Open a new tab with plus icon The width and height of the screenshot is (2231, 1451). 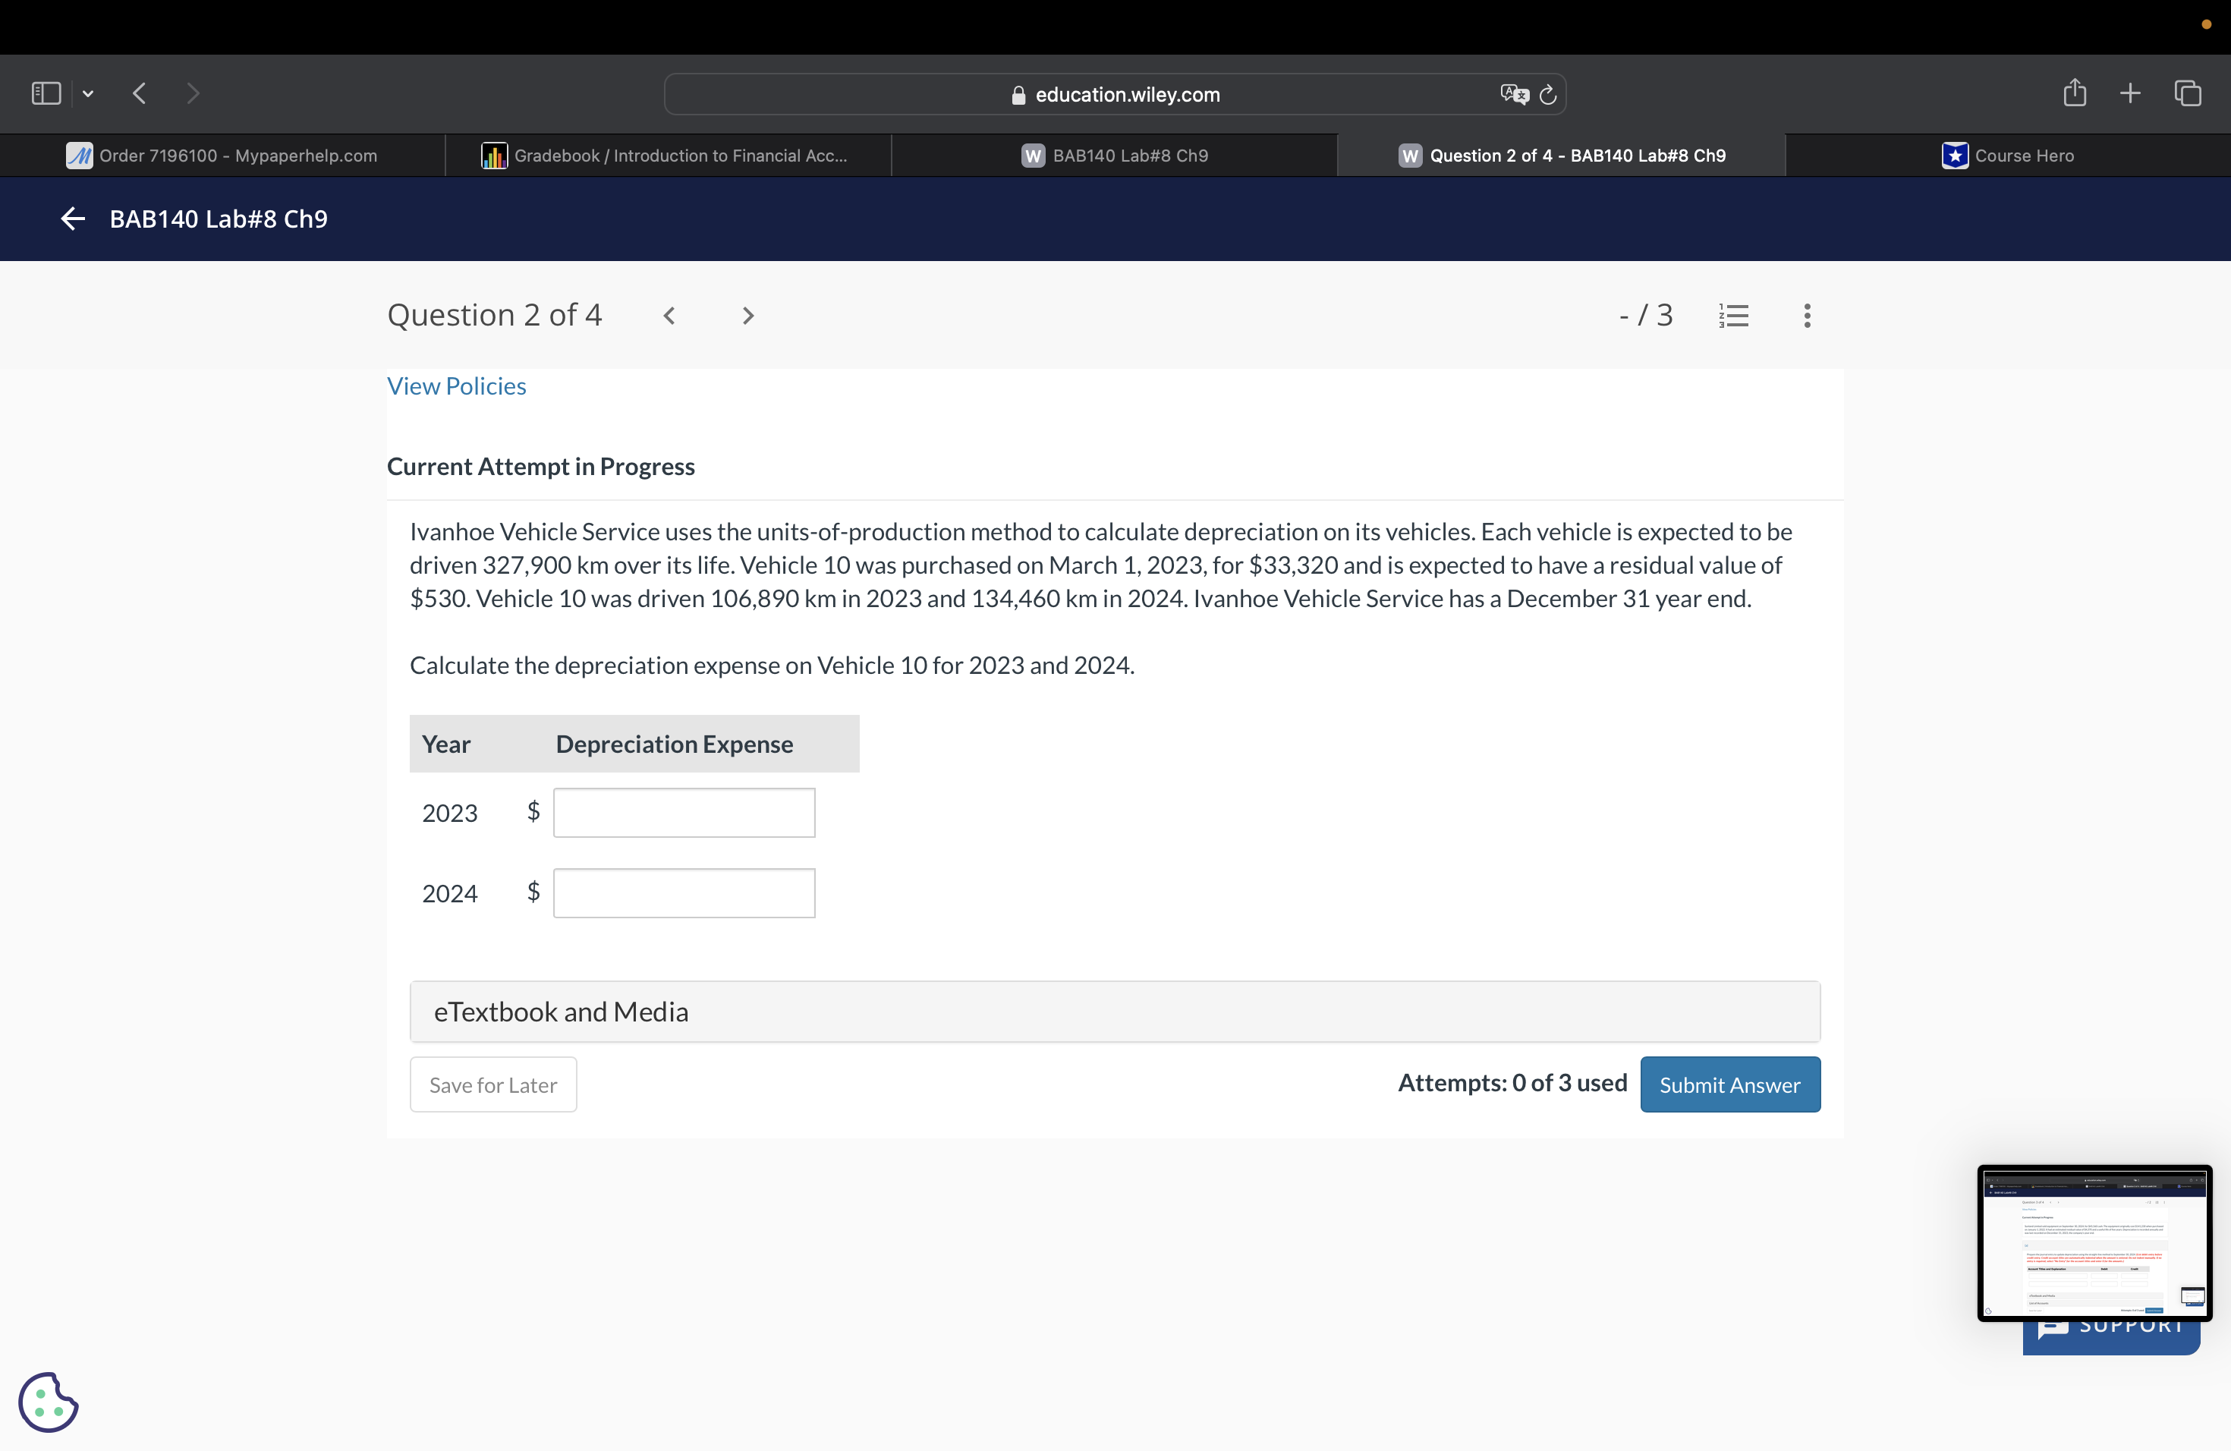[x=2130, y=93]
